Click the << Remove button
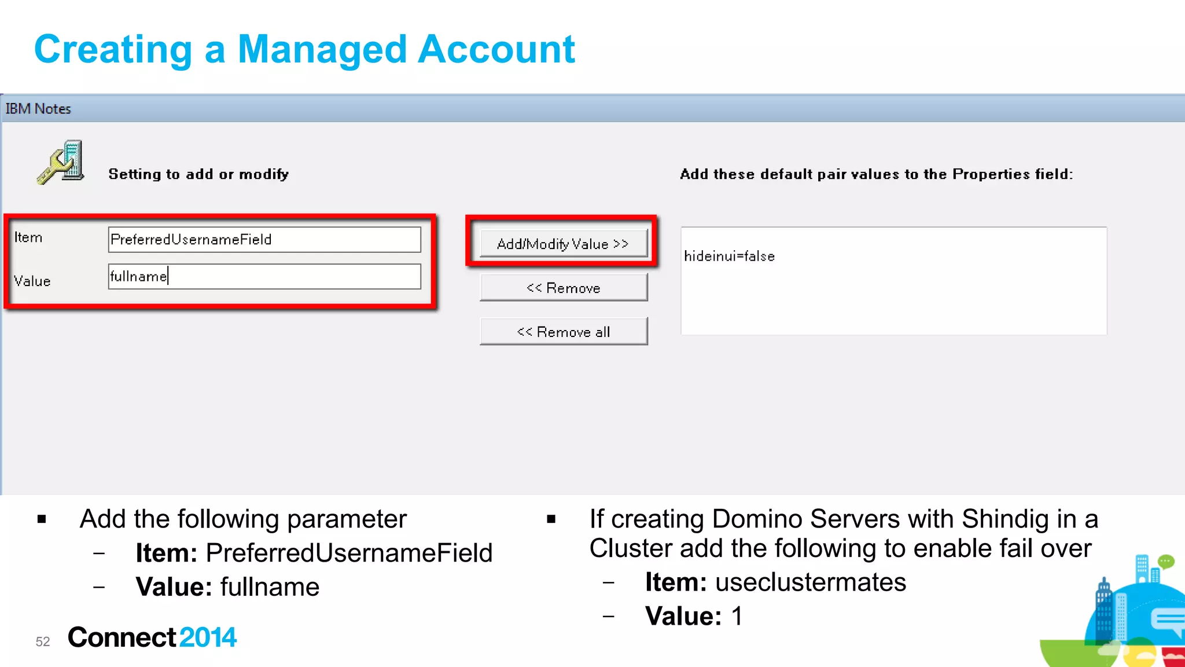The height and width of the screenshot is (667, 1185). pyautogui.click(x=564, y=288)
